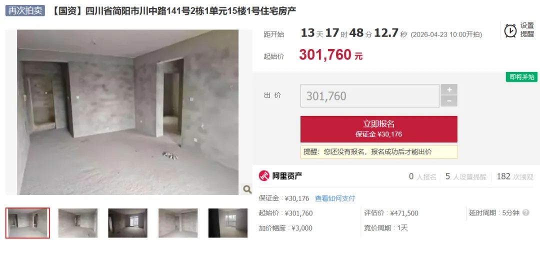The width and height of the screenshot is (540, 257).
Task: Select the third thumbnail with window
Action: [x=128, y=223]
